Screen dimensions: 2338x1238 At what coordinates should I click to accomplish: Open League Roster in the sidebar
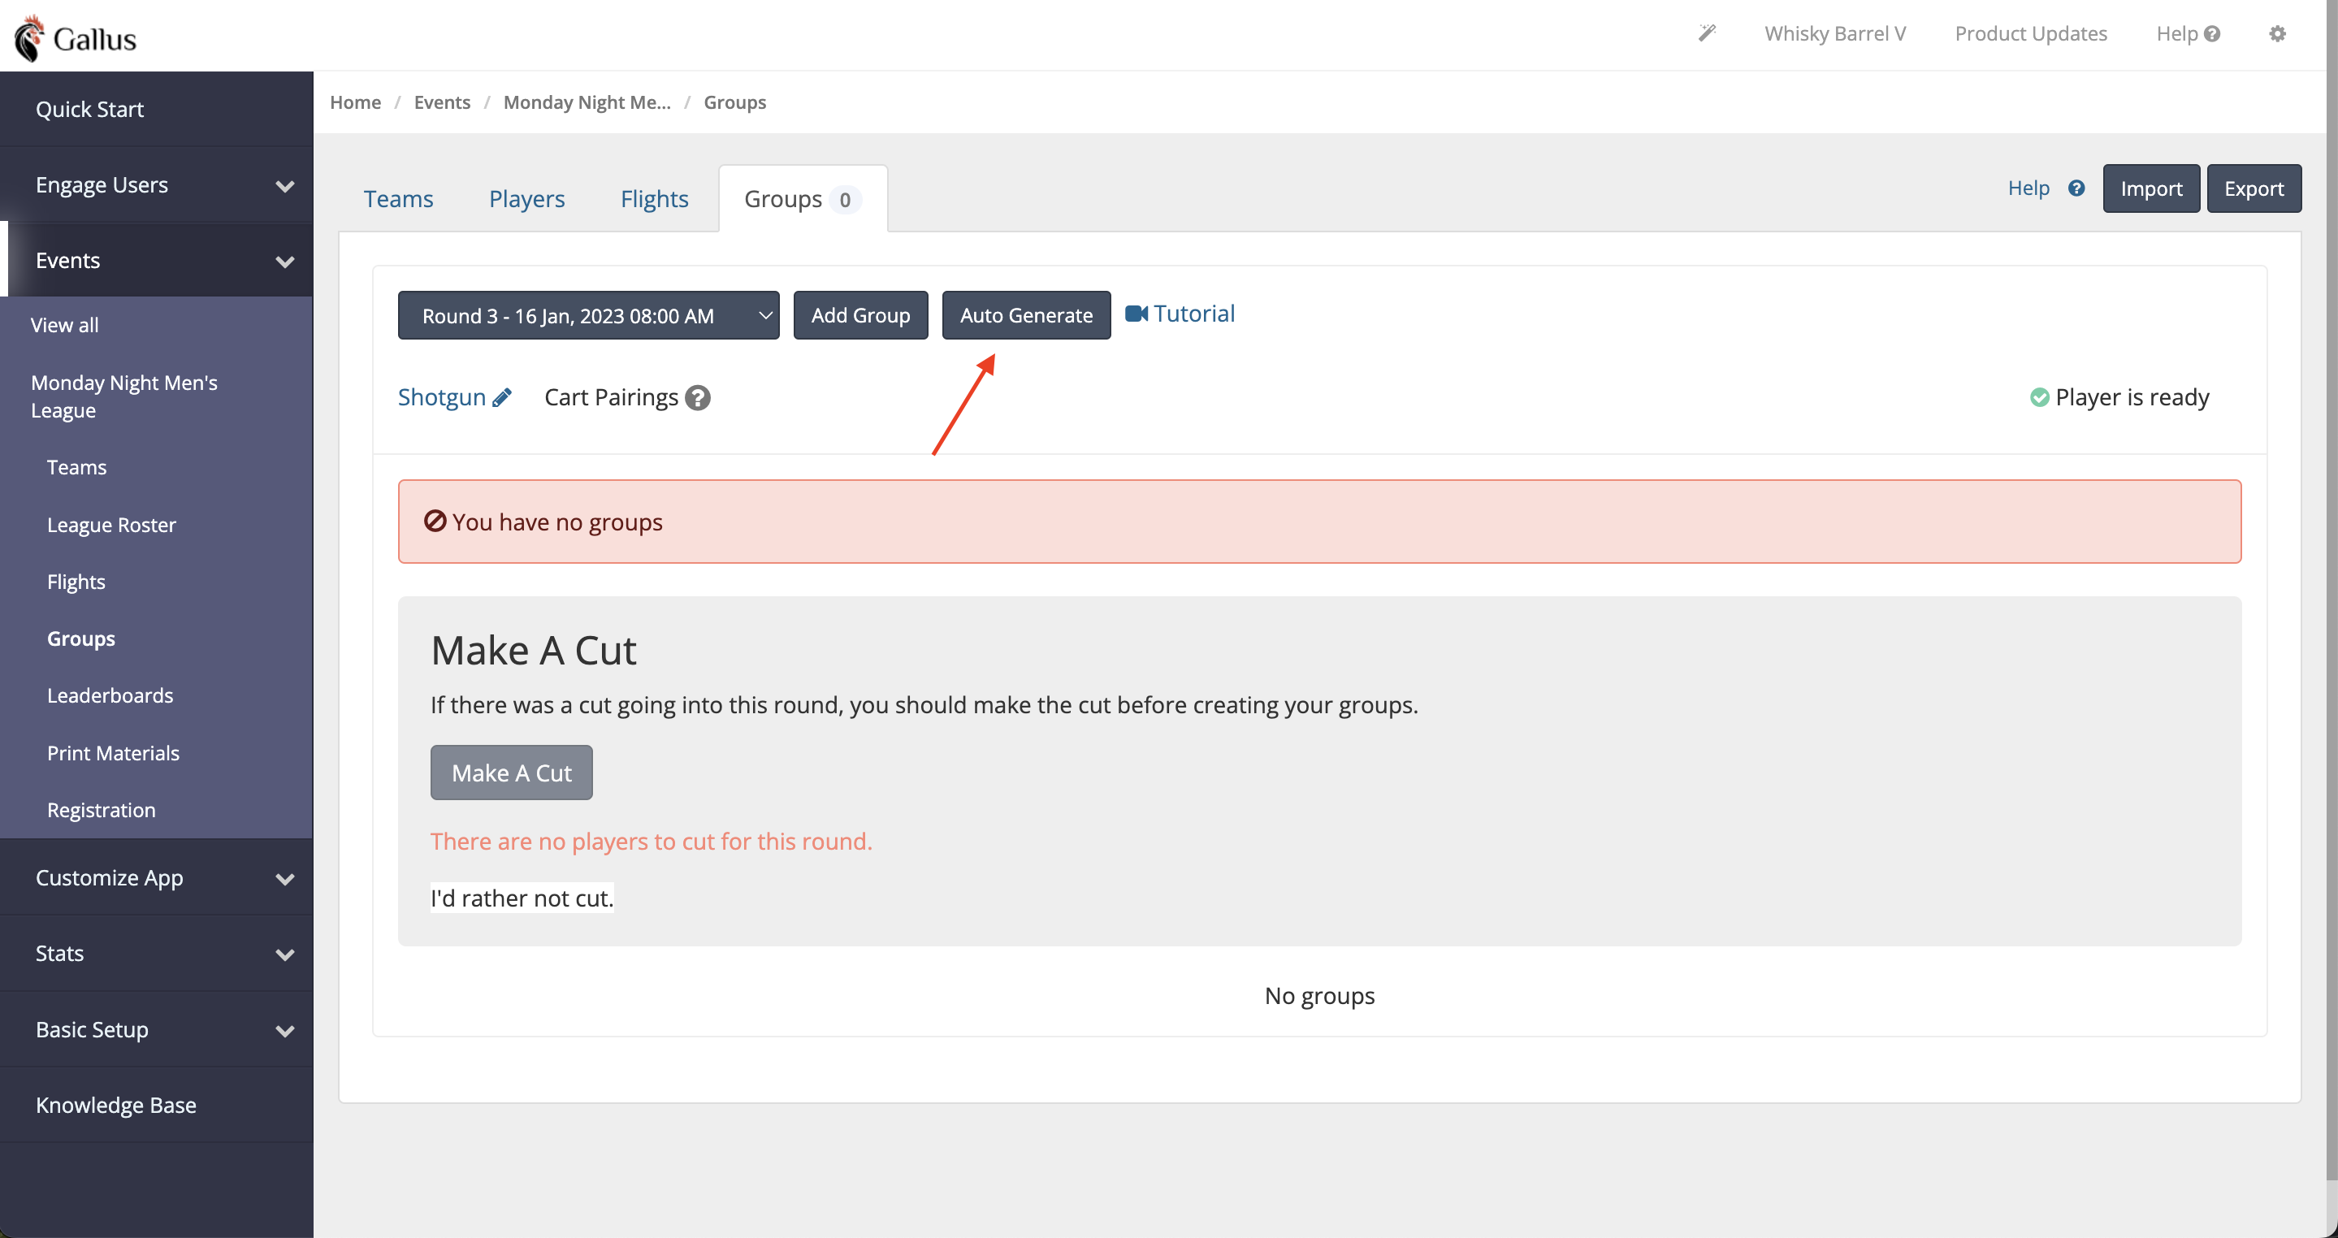(110, 525)
